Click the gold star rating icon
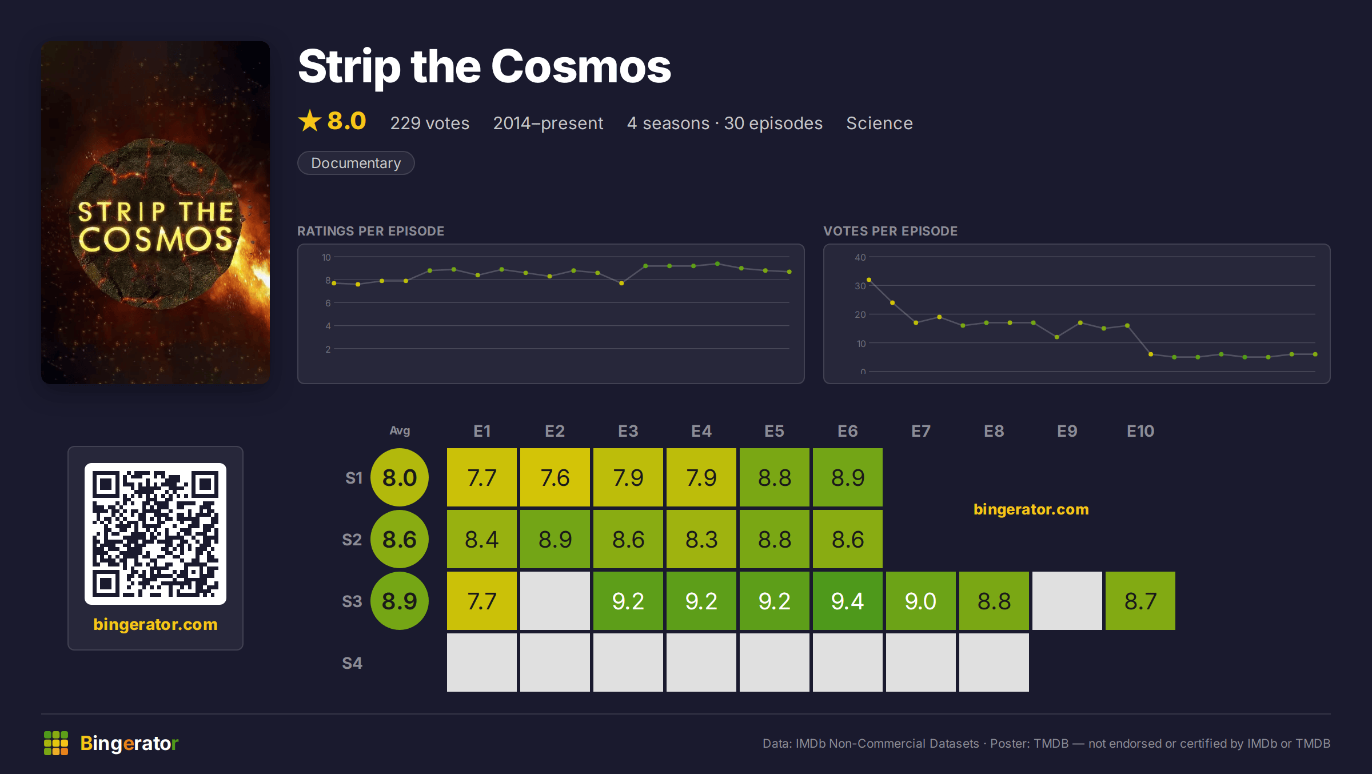 [x=310, y=121]
